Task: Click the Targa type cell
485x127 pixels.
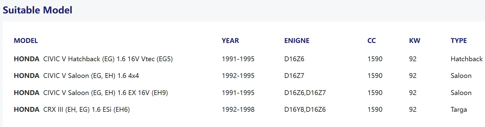Action: point(459,109)
